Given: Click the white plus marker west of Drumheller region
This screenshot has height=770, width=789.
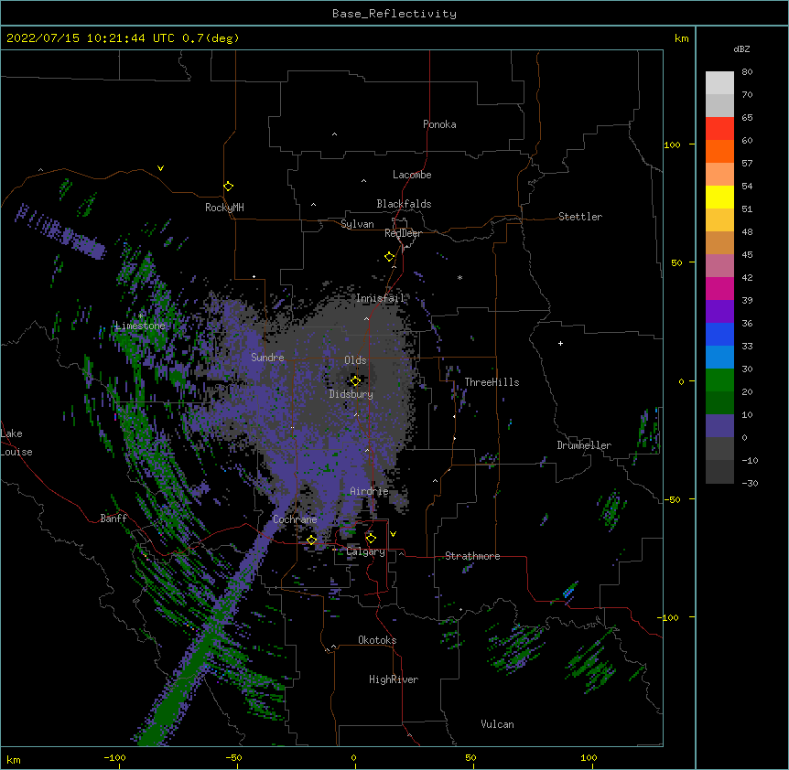Looking at the screenshot, I should (x=560, y=343).
